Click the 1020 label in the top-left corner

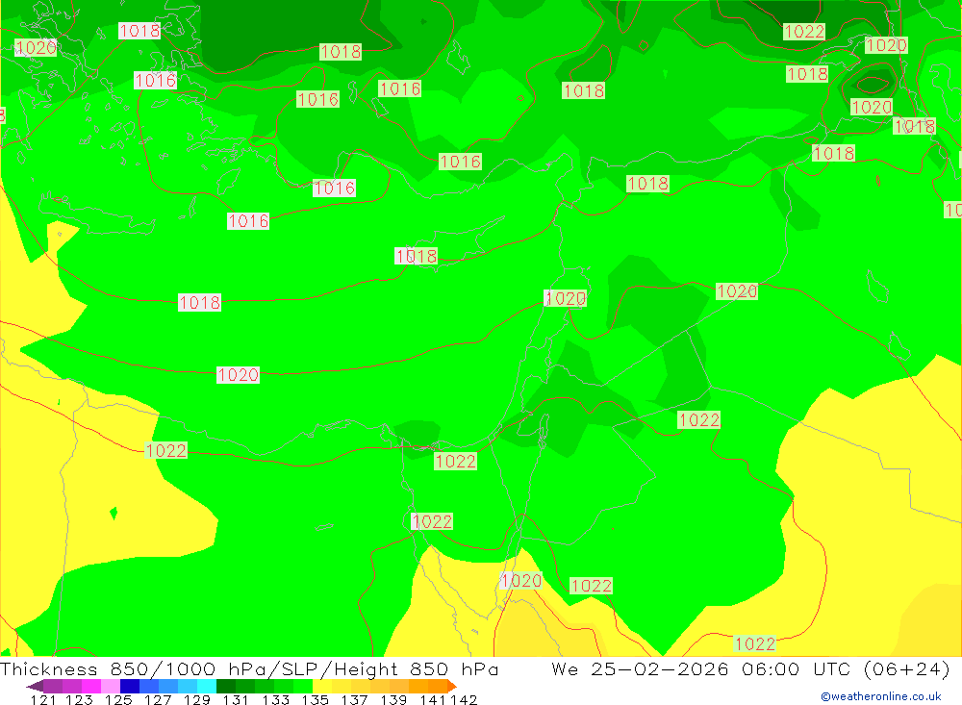pos(36,47)
